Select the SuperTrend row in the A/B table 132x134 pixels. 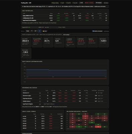(x=65, y=20)
